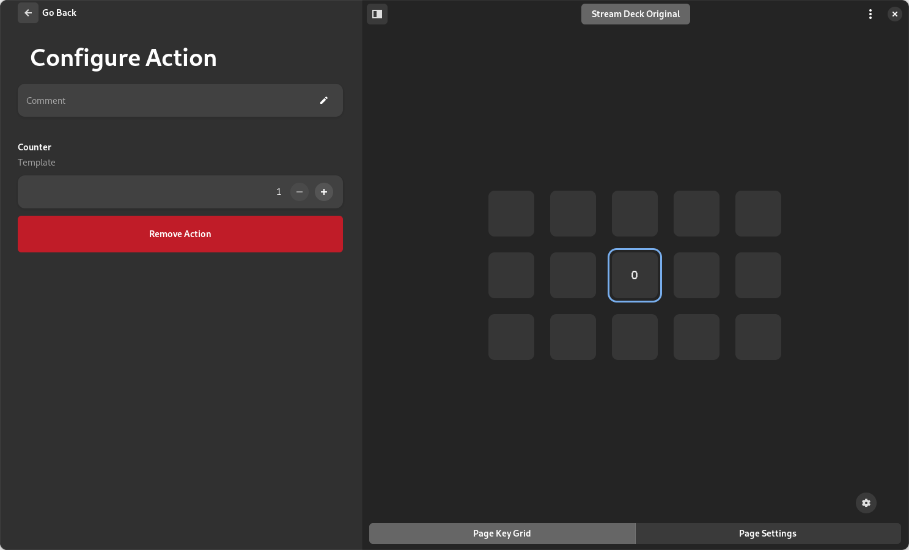Viewport: 909px width, 550px height.
Task: Select the second key in the top row
Action: (x=573, y=213)
